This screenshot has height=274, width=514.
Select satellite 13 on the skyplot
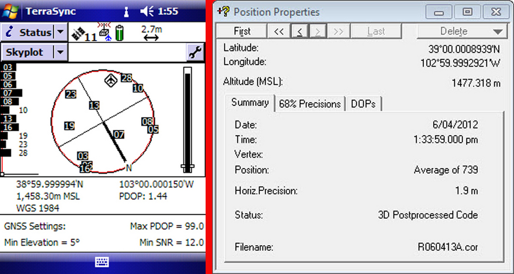click(94, 106)
